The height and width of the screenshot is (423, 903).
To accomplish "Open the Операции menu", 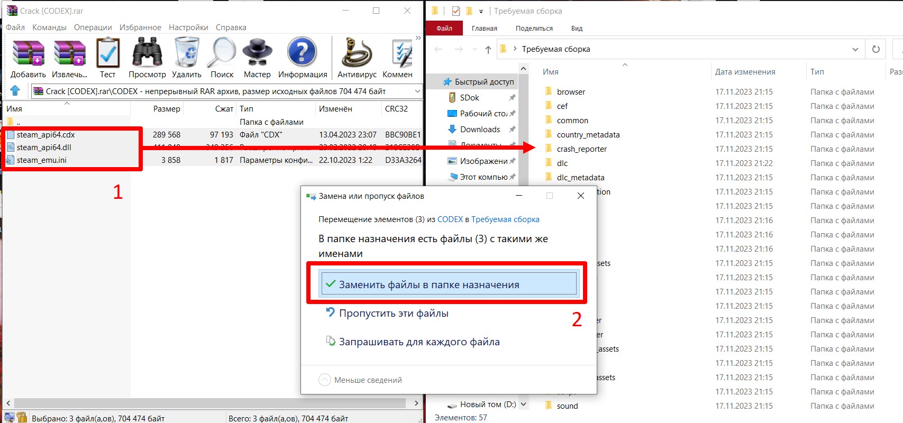I will (93, 27).
